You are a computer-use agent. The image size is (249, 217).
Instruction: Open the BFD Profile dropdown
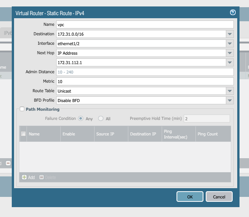229,101
